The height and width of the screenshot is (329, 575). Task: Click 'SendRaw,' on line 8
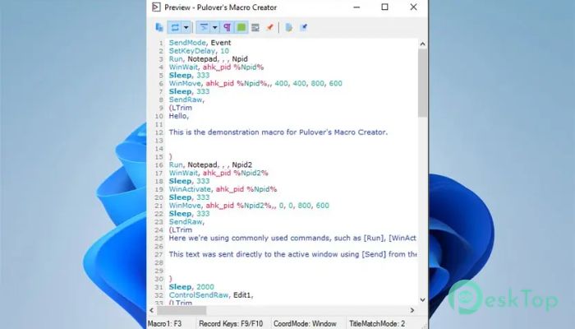[186, 100]
